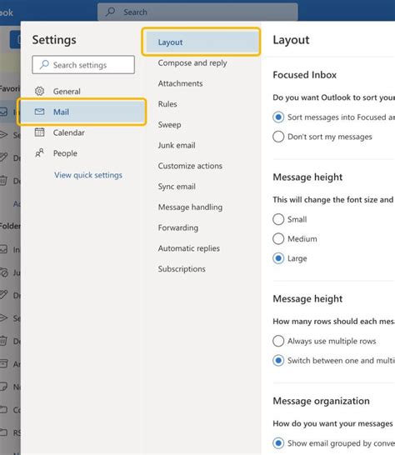This screenshot has width=395, height=455.
Task: Click the View quick settings link
Action: 88,175
